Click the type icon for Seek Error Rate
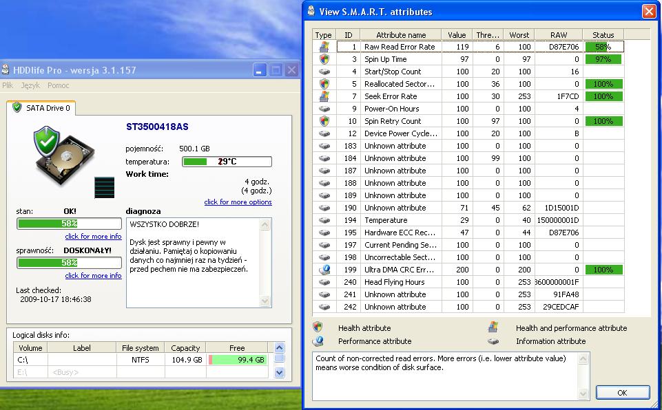Screen dimensions: 662x410 click(324, 96)
